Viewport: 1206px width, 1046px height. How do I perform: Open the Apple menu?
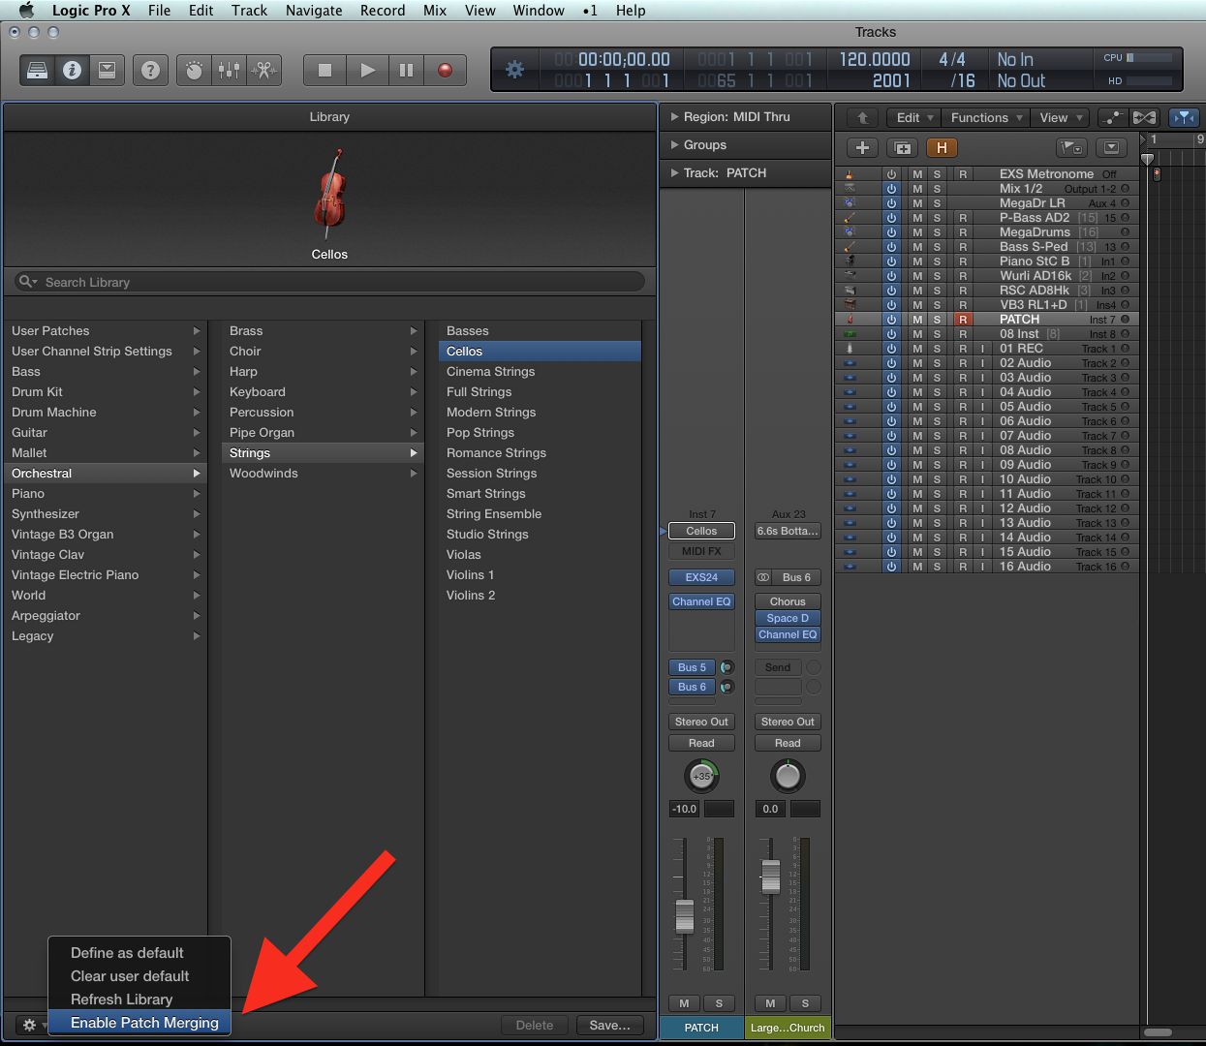coord(26,11)
